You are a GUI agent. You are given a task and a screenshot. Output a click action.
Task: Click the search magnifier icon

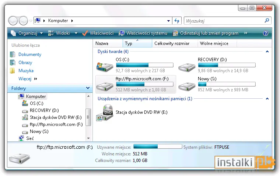(x=267, y=21)
